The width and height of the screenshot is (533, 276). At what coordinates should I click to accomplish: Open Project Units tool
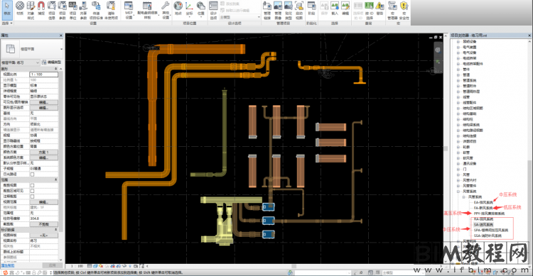[x=72, y=9]
